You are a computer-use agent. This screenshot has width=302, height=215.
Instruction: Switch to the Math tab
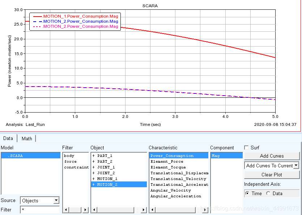click(27, 139)
